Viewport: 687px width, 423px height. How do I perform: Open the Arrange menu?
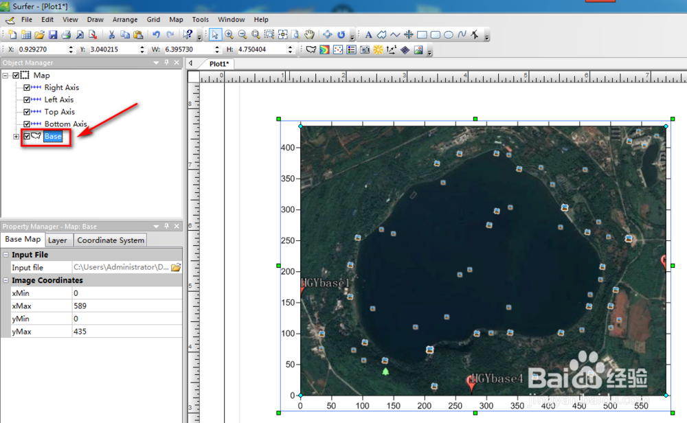point(125,20)
